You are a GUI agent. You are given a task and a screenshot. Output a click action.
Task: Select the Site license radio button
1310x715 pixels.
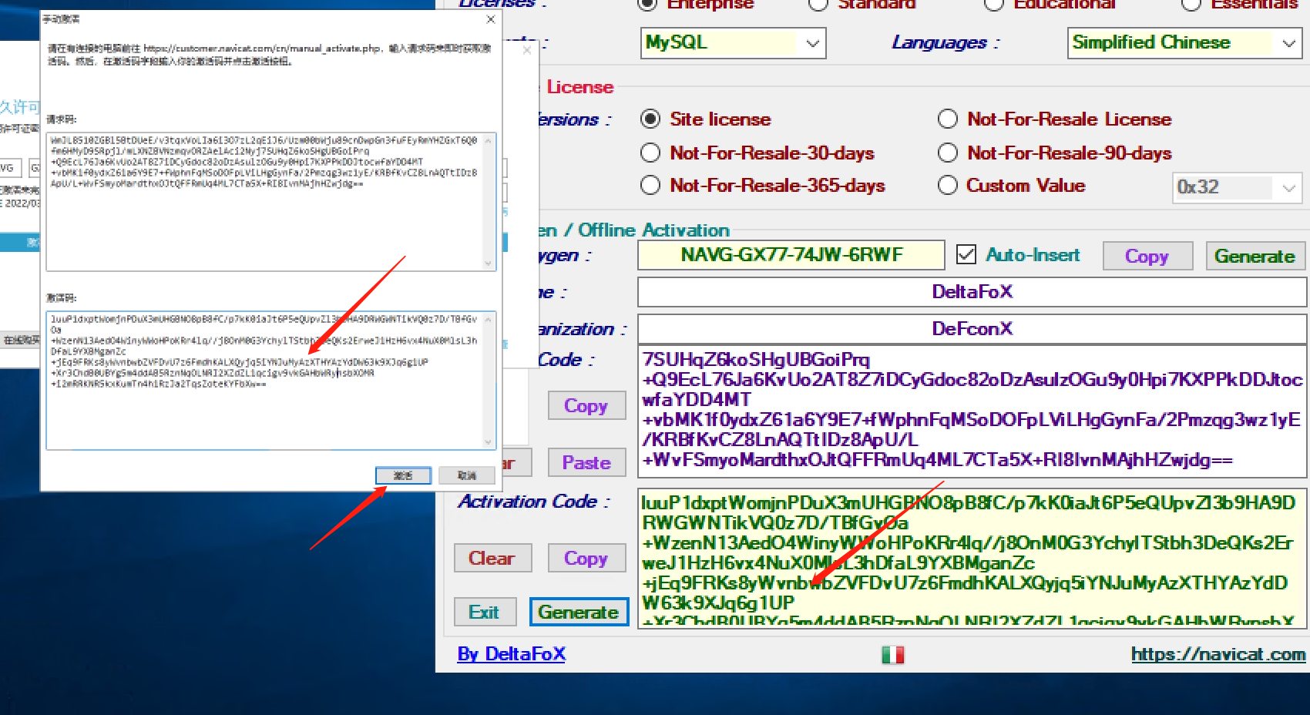[650, 119]
